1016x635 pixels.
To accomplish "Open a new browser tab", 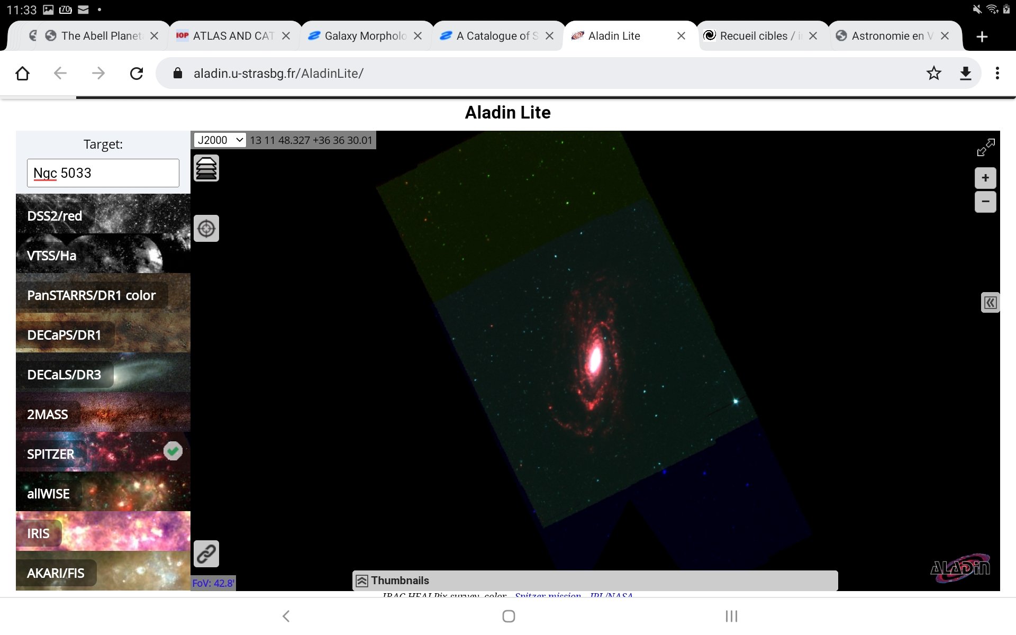I will [x=982, y=37].
